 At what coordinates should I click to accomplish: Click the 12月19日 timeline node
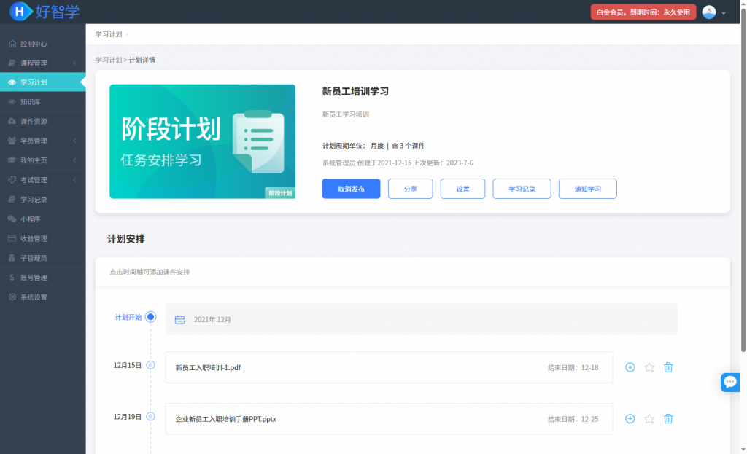click(151, 417)
